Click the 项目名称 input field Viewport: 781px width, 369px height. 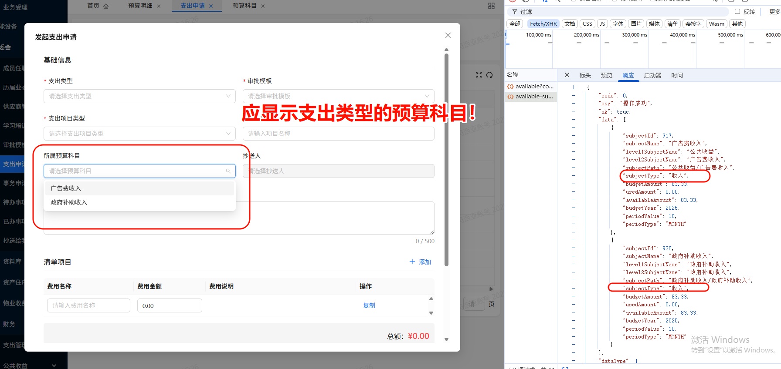point(339,134)
